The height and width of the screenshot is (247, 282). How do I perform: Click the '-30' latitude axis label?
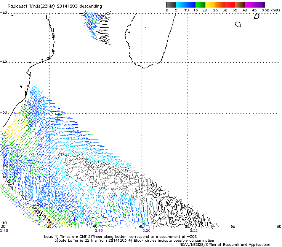click(3, 112)
